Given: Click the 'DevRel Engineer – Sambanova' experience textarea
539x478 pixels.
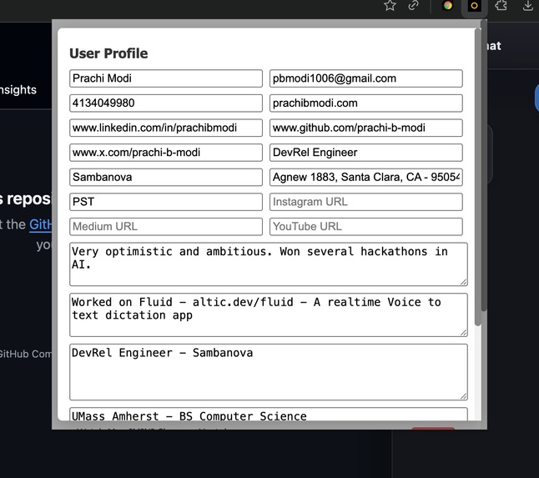Looking at the screenshot, I should pos(269,372).
